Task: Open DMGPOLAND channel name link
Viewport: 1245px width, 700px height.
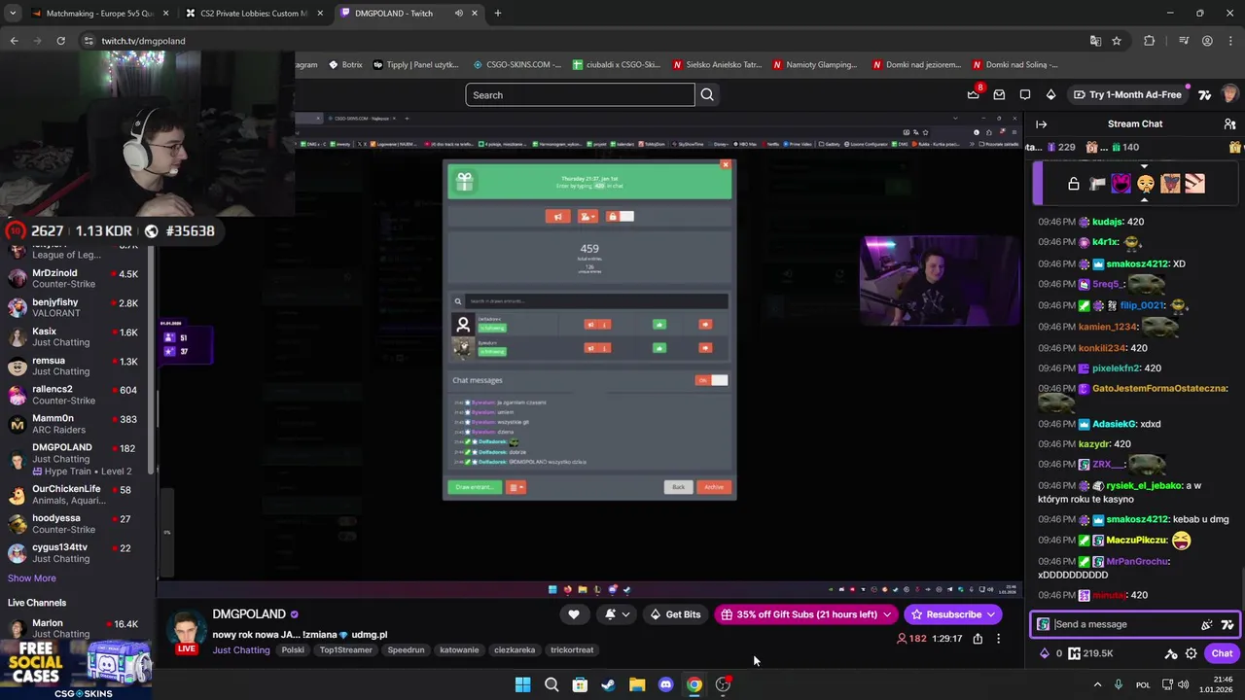Action: point(249,614)
